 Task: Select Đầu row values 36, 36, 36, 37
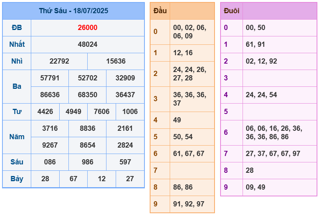(x=190, y=99)
